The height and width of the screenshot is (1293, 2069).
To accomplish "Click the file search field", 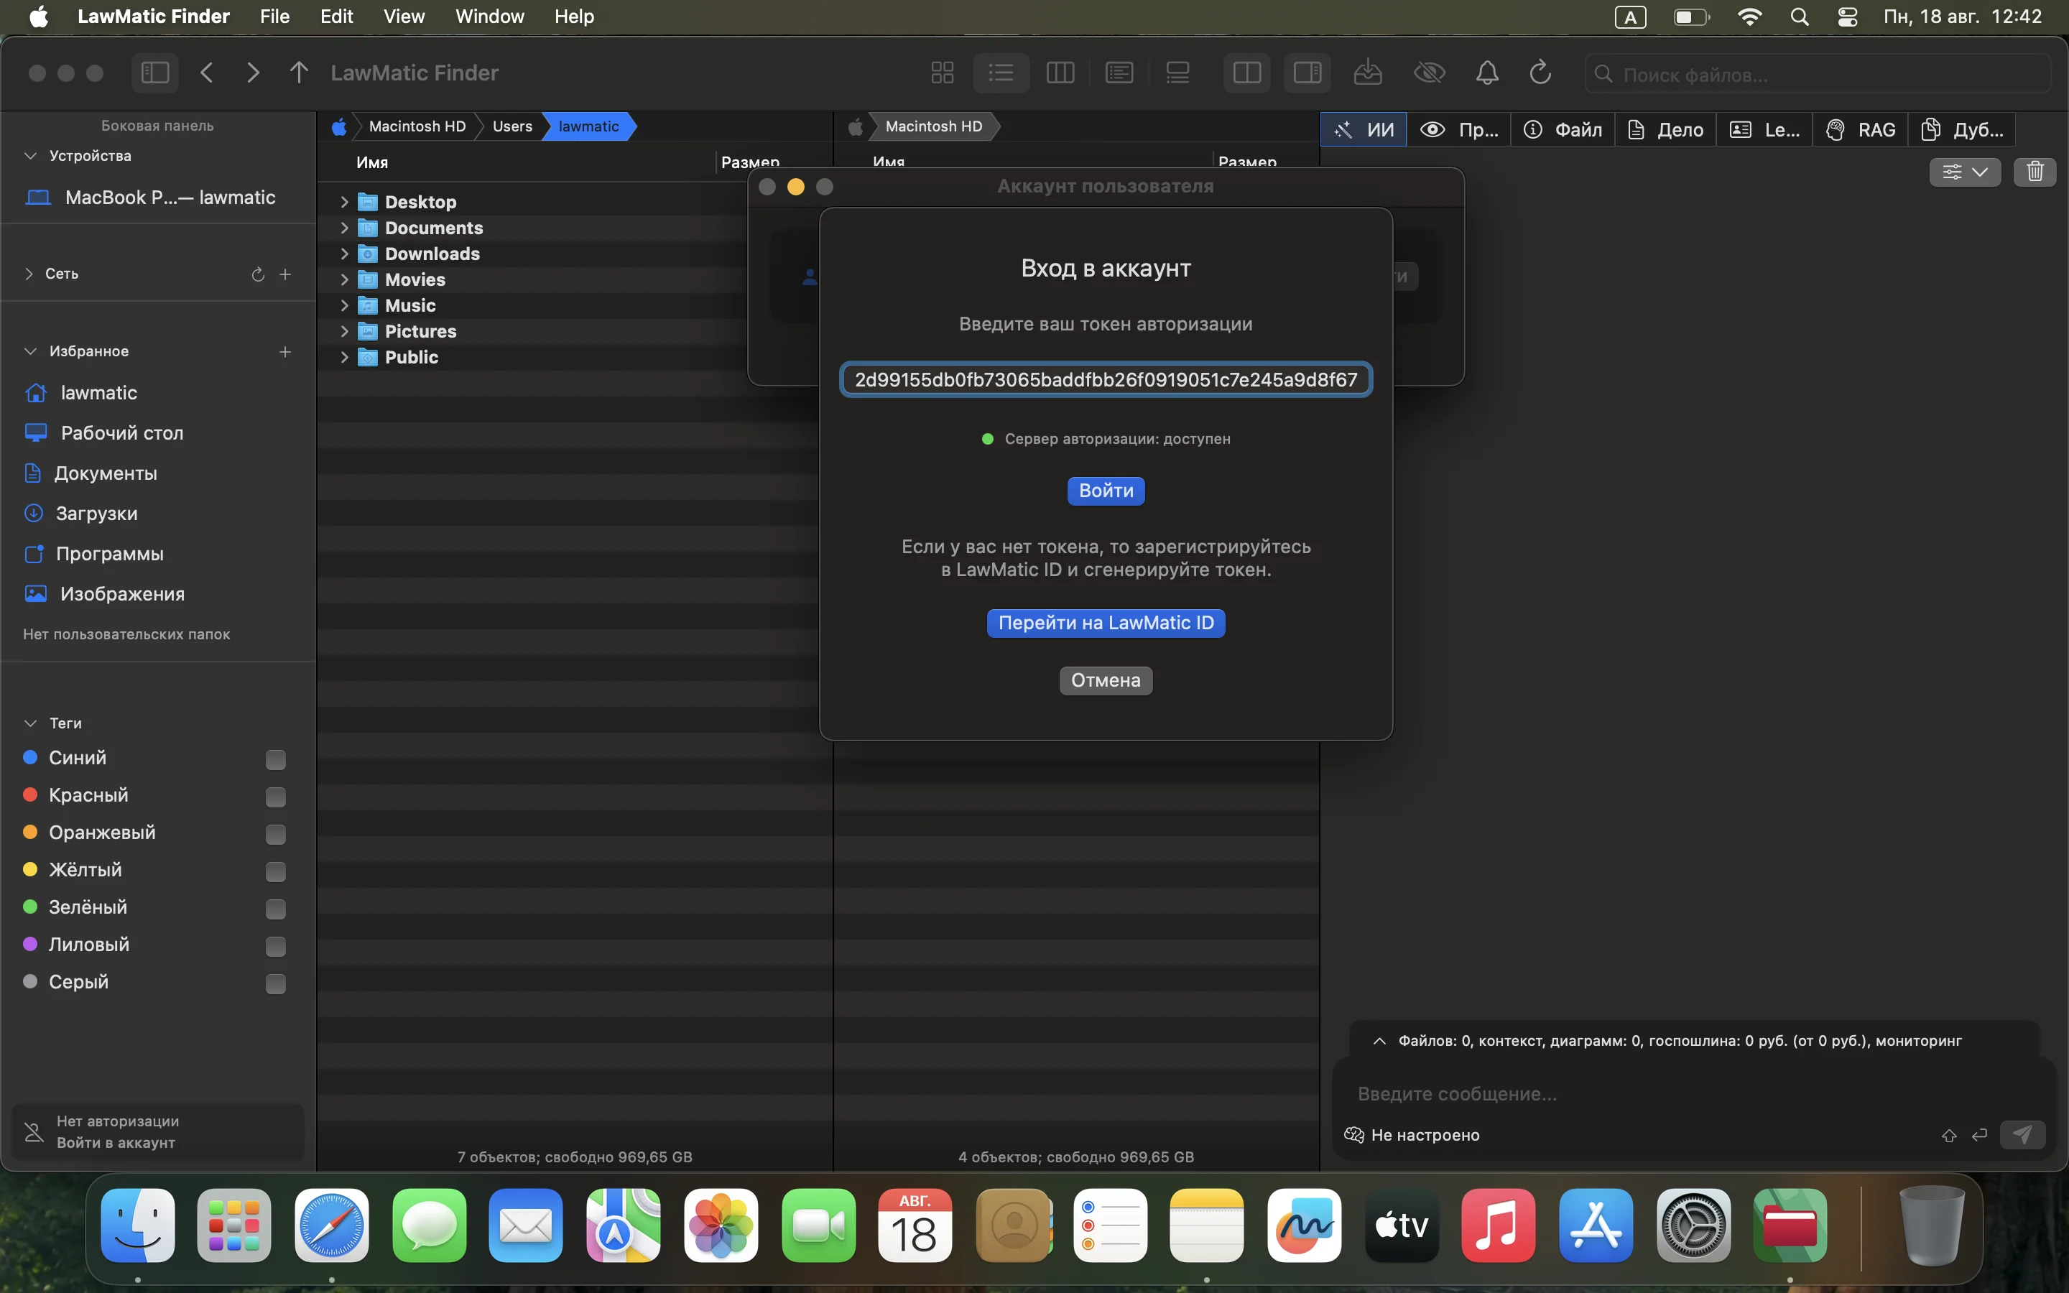I will pos(1818,75).
